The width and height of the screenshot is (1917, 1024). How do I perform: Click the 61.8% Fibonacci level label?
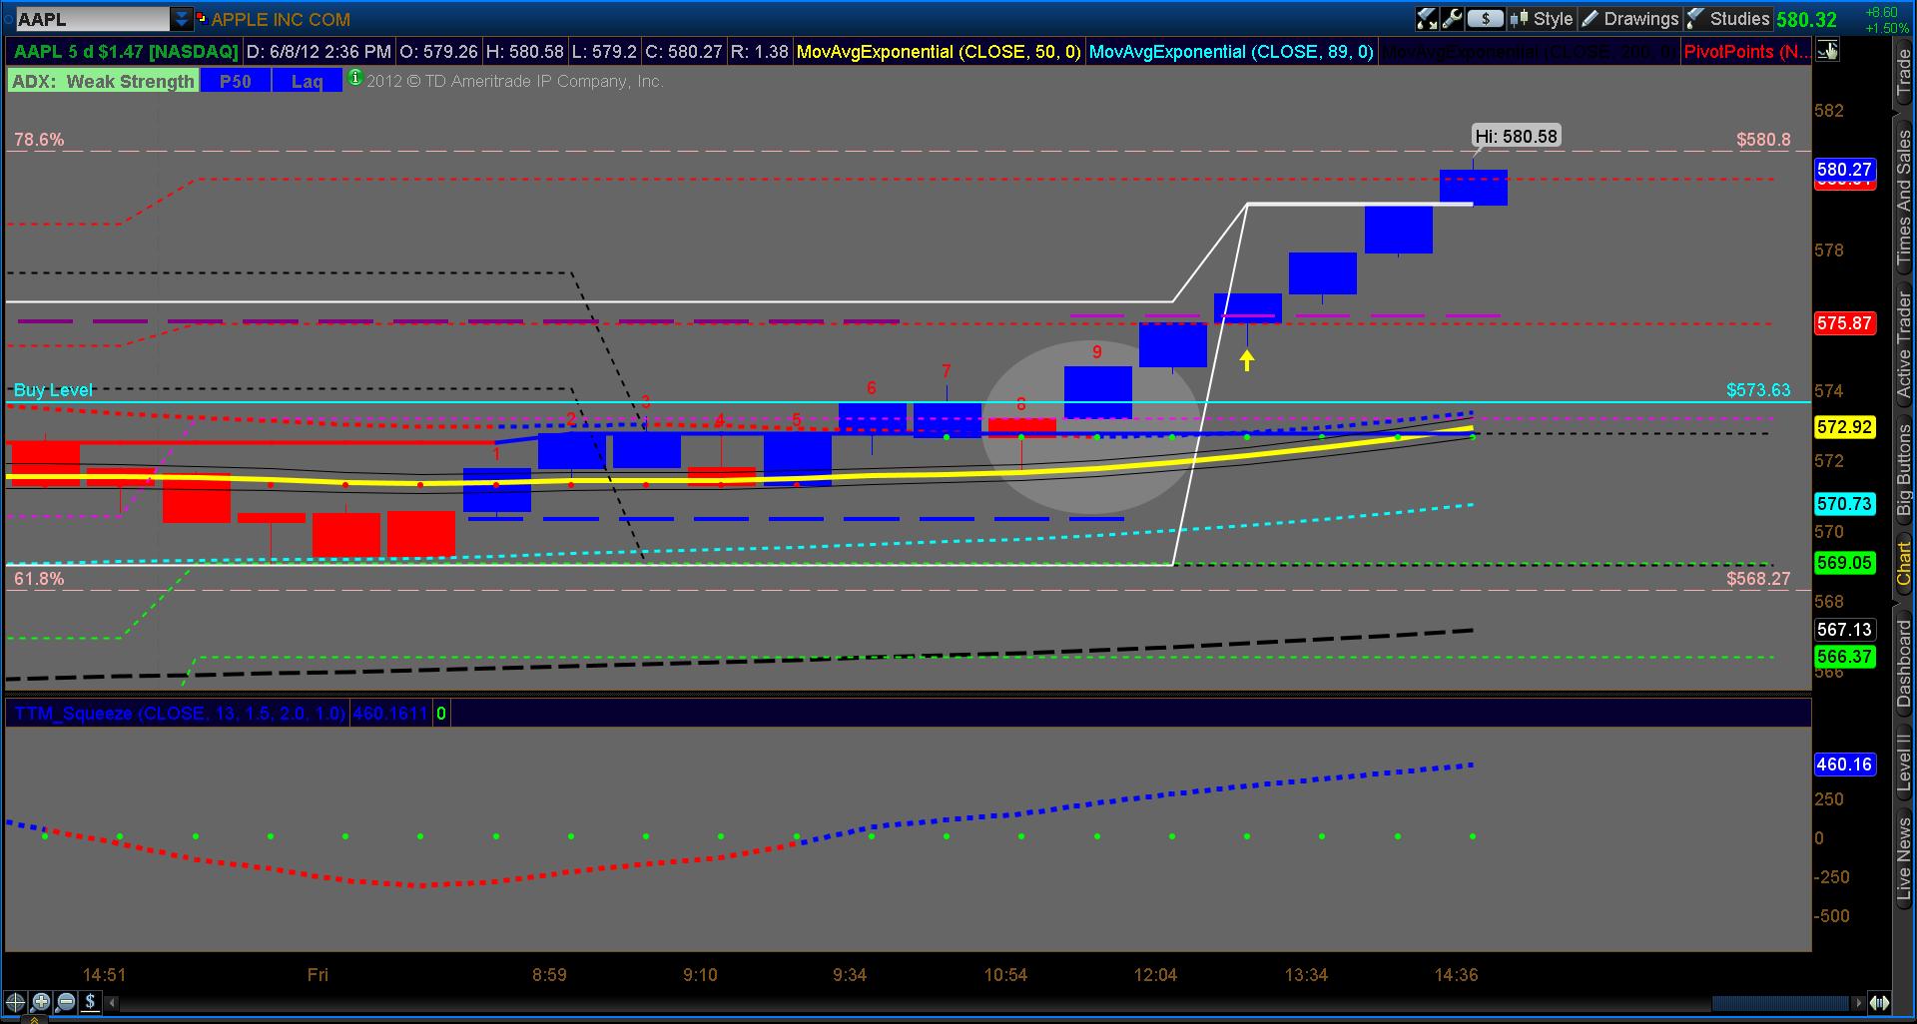point(39,579)
